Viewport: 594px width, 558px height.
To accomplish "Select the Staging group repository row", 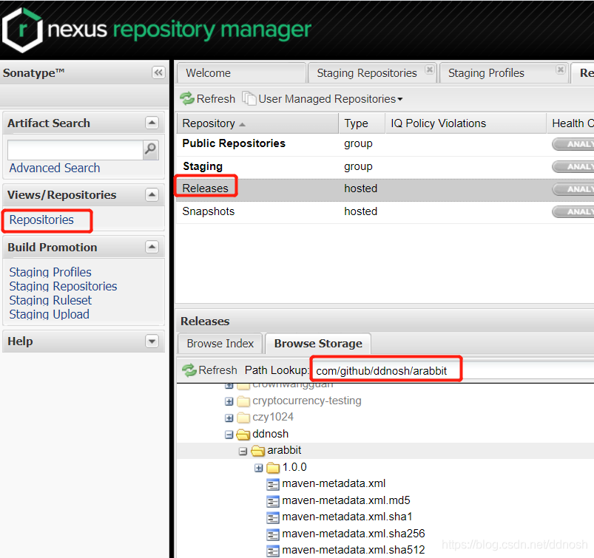I will pyautogui.click(x=385, y=166).
